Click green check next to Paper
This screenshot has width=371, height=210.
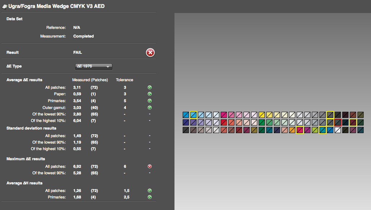(150, 94)
